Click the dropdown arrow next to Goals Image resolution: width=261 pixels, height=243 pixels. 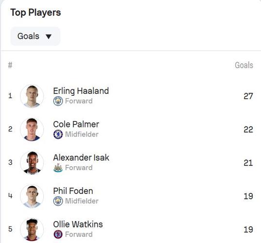(49, 36)
